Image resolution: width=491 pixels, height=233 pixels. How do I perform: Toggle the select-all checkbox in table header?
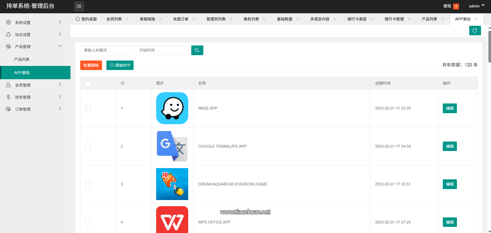[88, 83]
